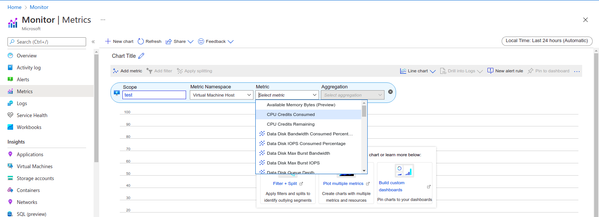Click Apply splitting button
Image resolution: width=599 pixels, height=217 pixels.
tap(194, 71)
